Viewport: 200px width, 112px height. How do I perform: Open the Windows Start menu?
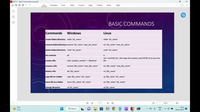point(62,109)
